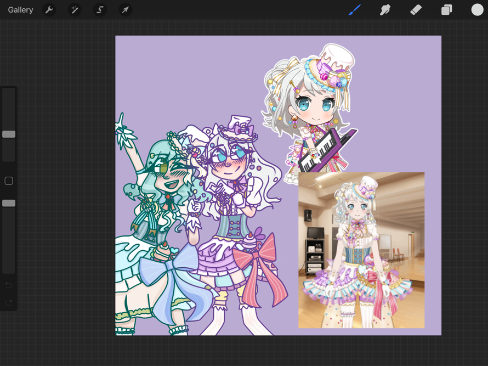Screen dimensions: 488x366
Task: Adjust the brush size slider
Action: (9, 133)
